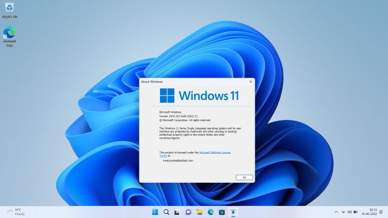Click the Windows 11 logo in dialog

tap(199, 96)
